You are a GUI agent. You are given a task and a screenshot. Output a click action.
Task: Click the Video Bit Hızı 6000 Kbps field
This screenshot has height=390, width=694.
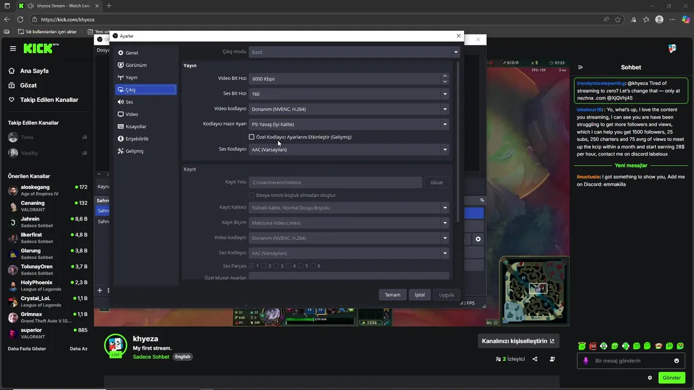click(345, 79)
